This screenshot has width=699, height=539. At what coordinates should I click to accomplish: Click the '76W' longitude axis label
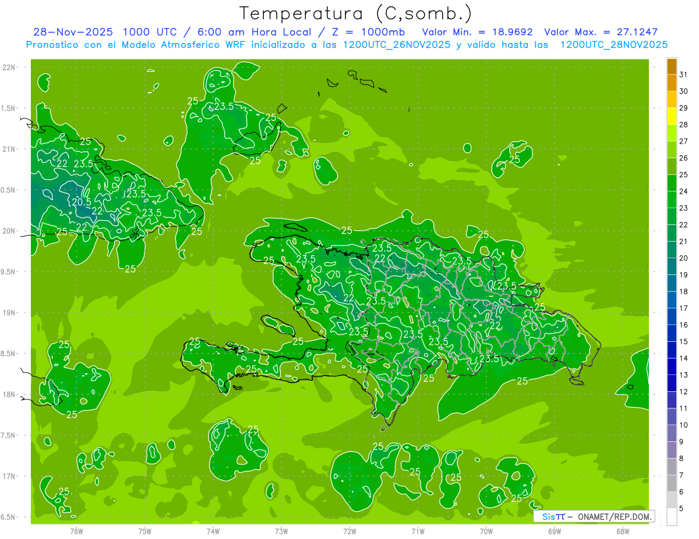click(76, 531)
